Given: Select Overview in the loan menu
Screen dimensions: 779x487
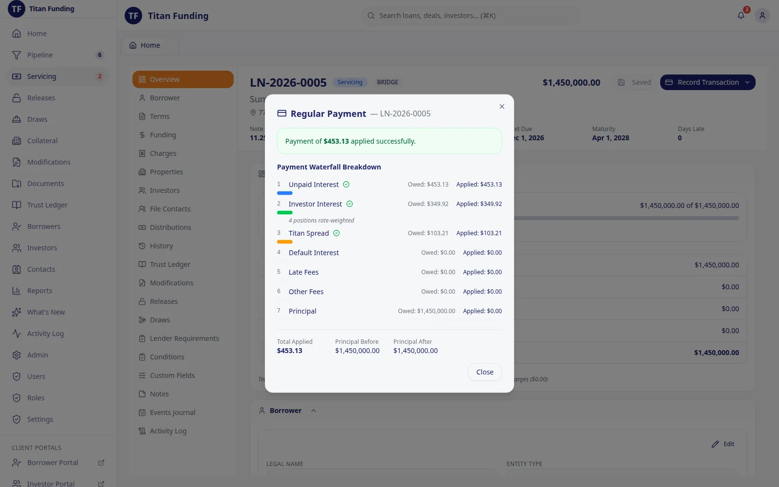Looking at the screenshot, I should [183, 79].
